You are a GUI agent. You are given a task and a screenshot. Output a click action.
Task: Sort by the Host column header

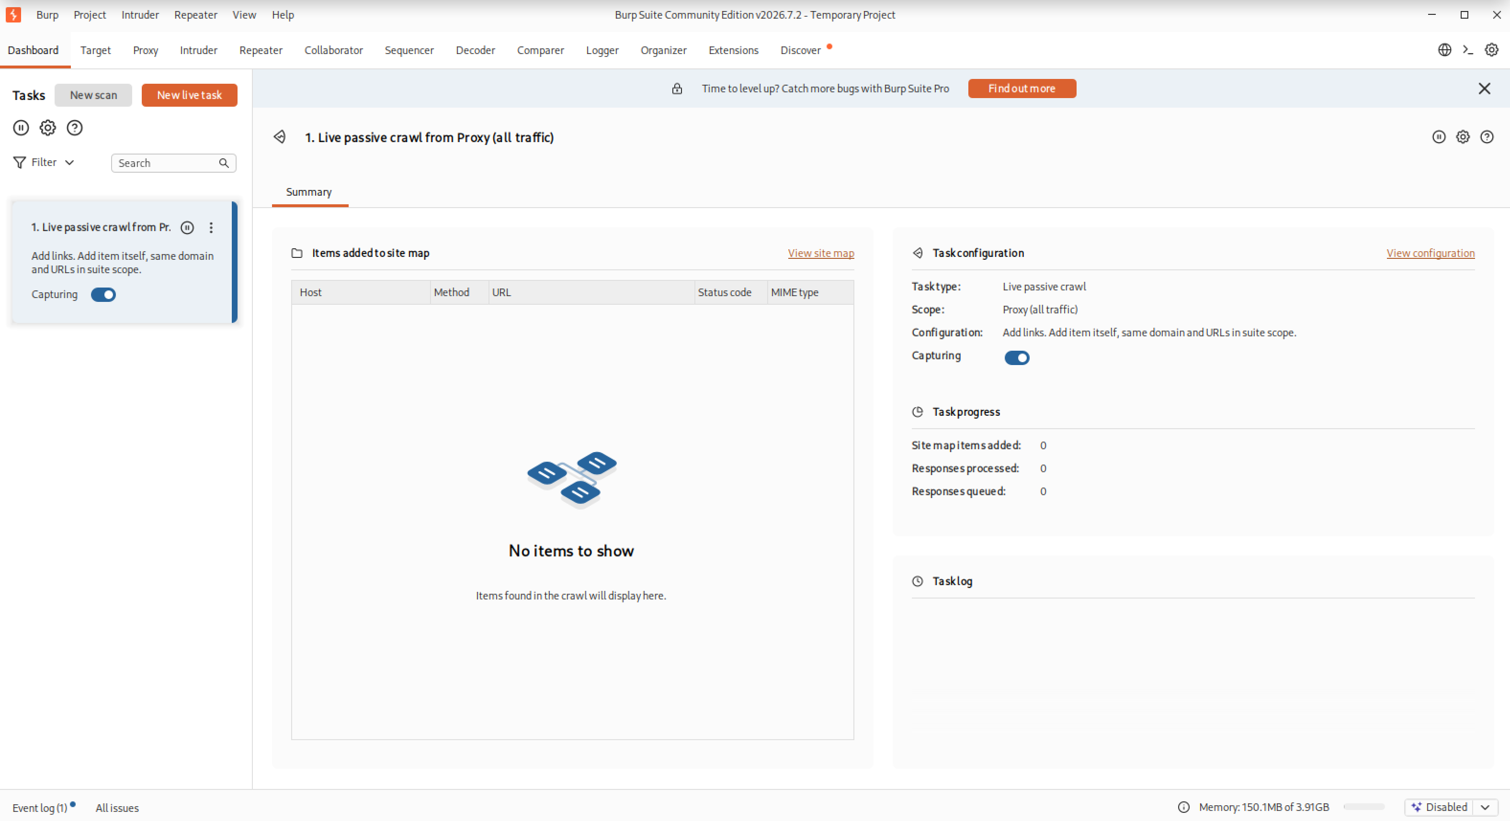pos(361,292)
